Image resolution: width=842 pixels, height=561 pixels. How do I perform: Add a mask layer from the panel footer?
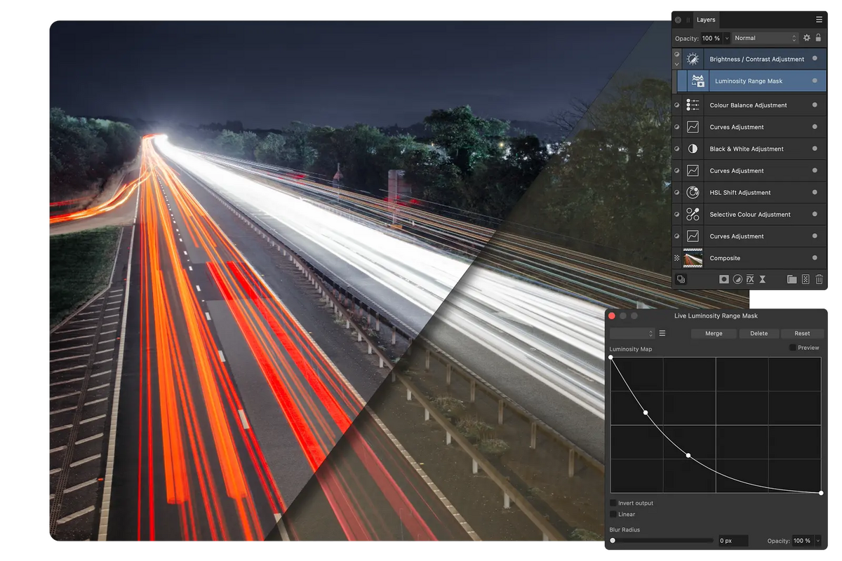point(723,279)
